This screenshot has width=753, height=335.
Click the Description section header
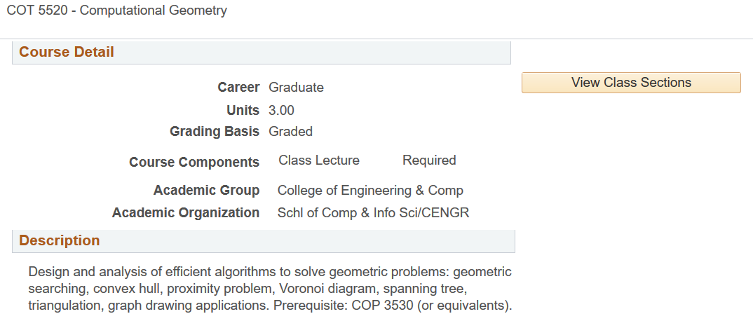tap(60, 241)
